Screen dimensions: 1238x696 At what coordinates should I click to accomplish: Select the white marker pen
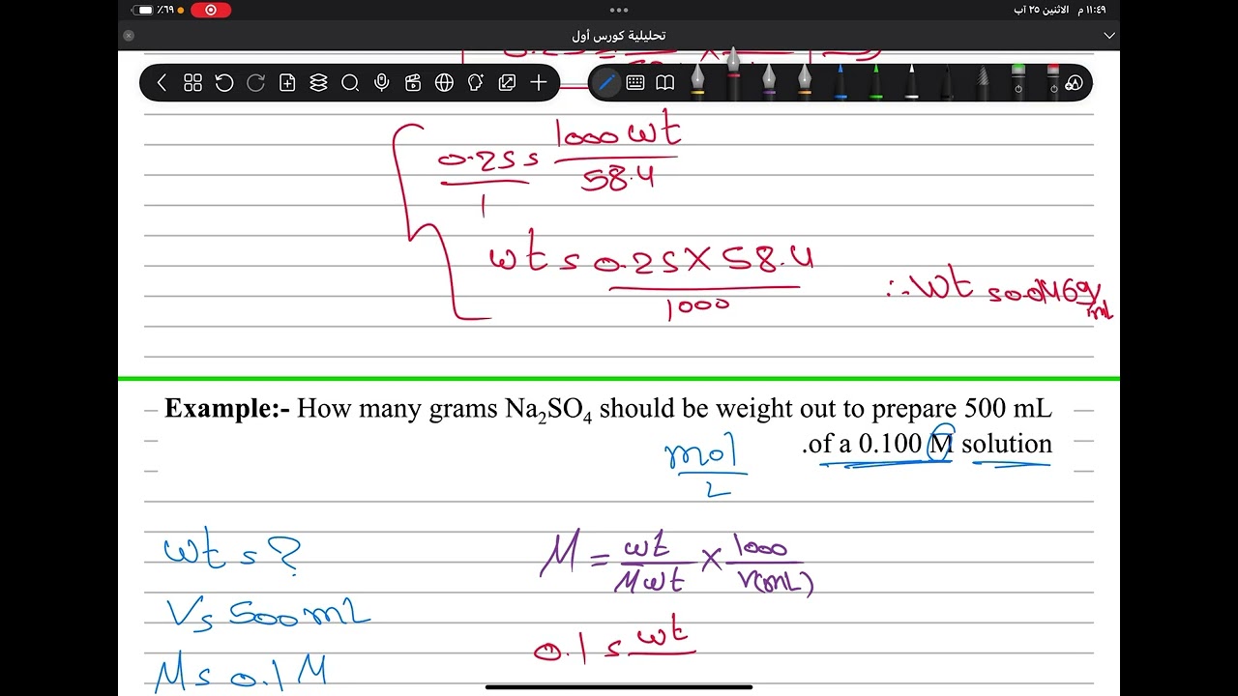[911, 81]
